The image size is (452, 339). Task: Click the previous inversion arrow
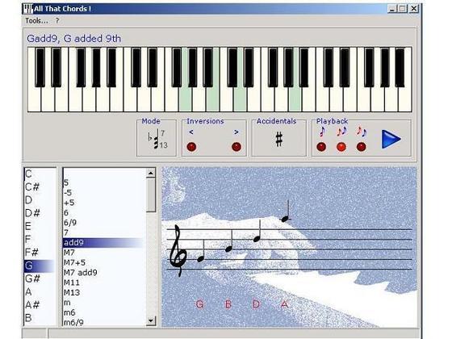coord(191,132)
